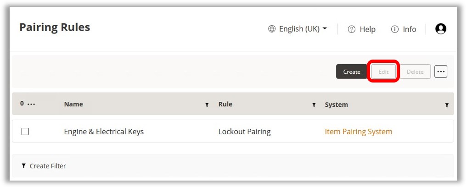Click the Rule column filter icon
Image resolution: width=466 pixels, height=187 pixels.
(314, 105)
